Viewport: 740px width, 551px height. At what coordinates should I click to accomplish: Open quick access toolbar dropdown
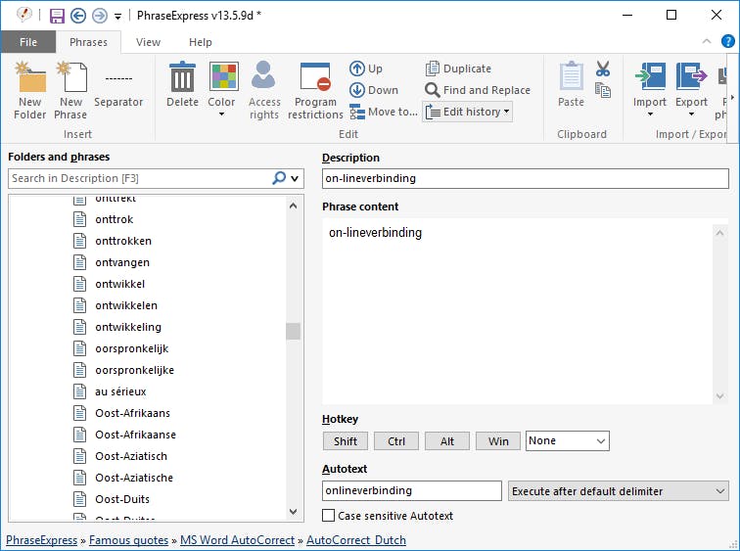tap(118, 17)
